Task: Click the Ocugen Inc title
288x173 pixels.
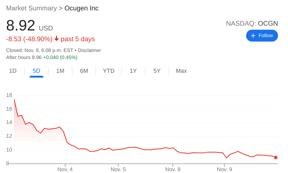Action: 82,8
